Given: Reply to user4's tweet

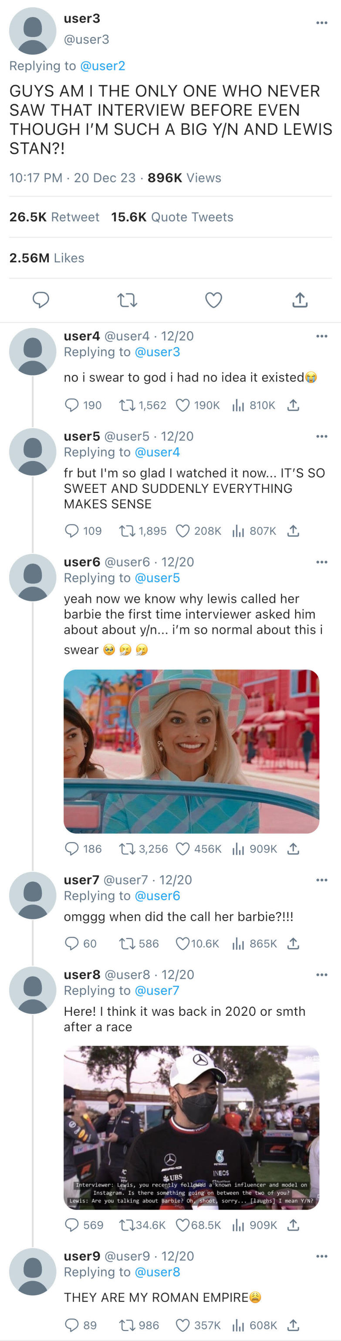Looking at the screenshot, I should (71, 405).
